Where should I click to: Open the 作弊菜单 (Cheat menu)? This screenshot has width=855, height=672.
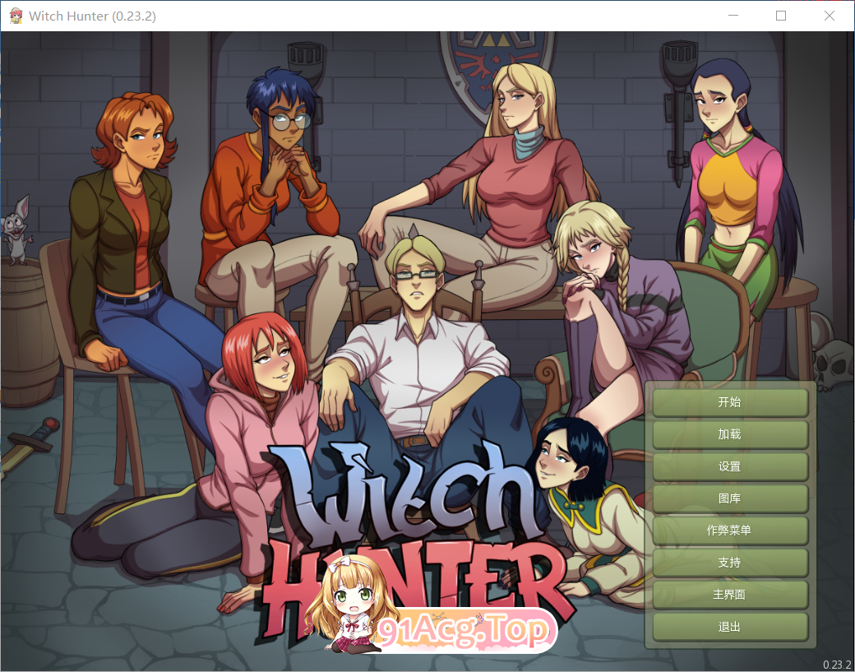[x=729, y=530]
